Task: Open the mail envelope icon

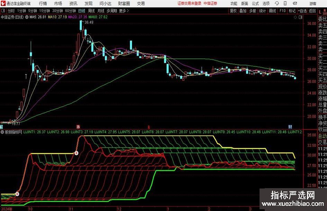Action: pos(295,3)
